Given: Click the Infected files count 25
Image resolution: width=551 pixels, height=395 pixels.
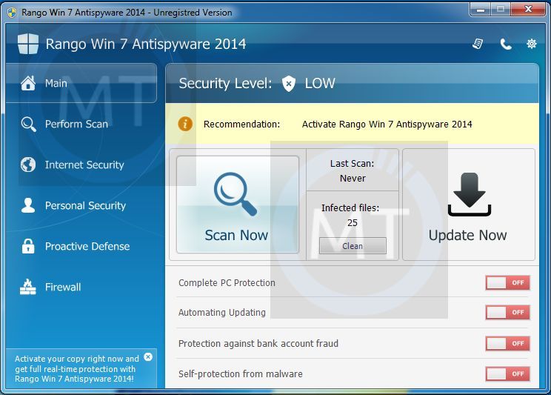Looking at the screenshot, I should tap(352, 223).
